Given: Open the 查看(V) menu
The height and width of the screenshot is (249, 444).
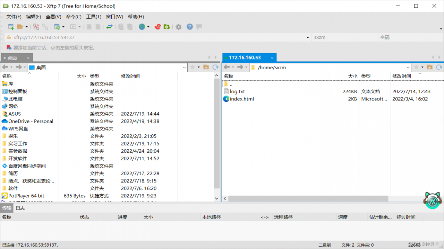Looking at the screenshot, I should 53,17.
